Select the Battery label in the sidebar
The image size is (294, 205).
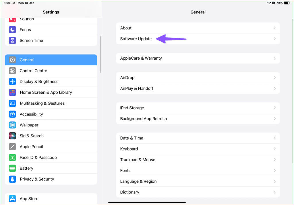pos(26,168)
